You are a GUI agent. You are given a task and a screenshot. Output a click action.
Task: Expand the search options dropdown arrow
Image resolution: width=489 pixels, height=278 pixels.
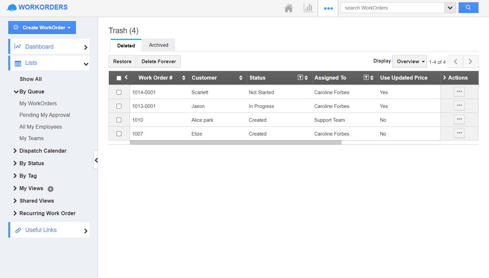[450, 8]
